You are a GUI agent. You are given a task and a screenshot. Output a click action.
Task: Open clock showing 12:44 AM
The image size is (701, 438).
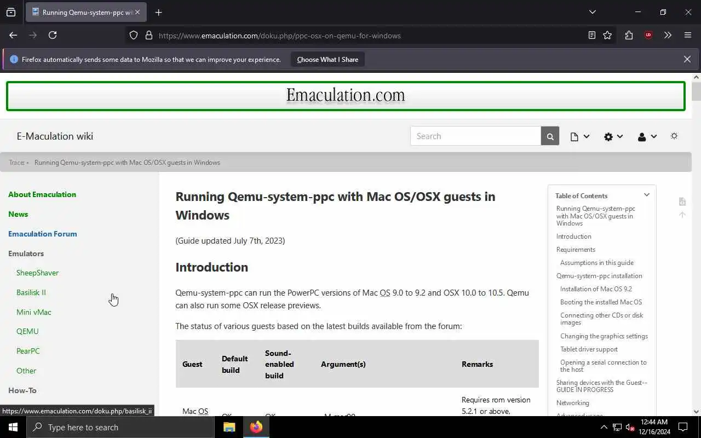click(654, 427)
